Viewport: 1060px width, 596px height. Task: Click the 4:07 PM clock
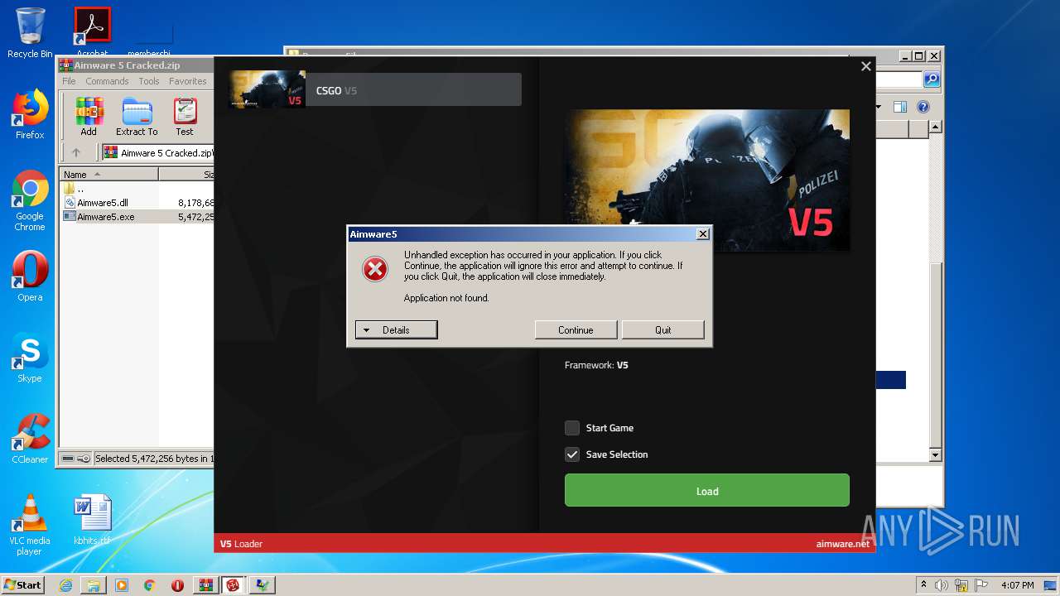1018,585
